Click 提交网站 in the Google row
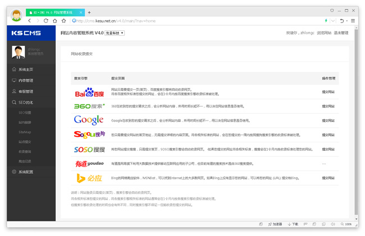 tap(328, 121)
